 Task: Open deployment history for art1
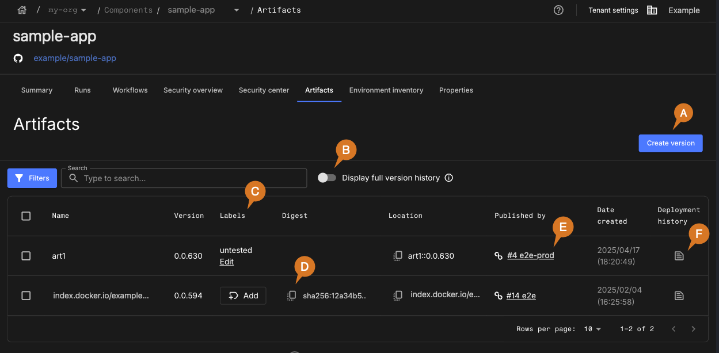(x=679, y=256)
